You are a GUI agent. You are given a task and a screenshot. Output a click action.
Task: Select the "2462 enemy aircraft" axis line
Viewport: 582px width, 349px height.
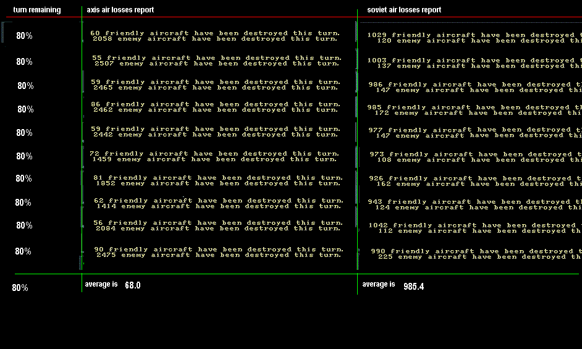coord(216,110)
